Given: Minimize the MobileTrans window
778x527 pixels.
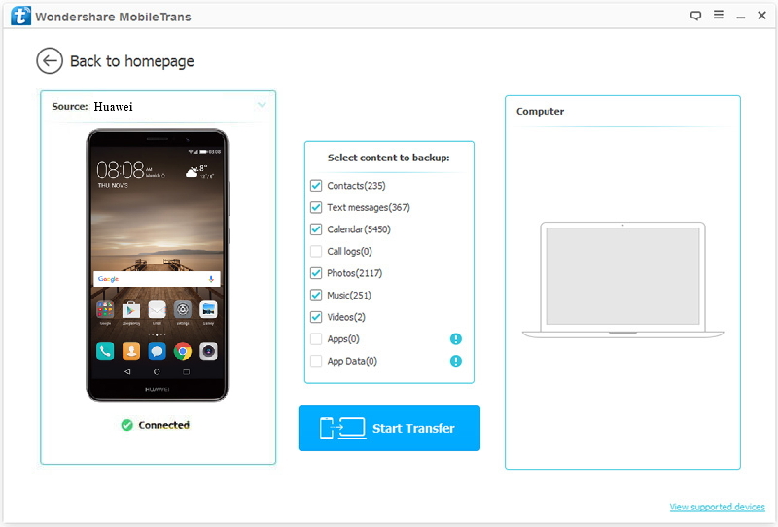Looking at the screenshot, I should coord(741,17).
